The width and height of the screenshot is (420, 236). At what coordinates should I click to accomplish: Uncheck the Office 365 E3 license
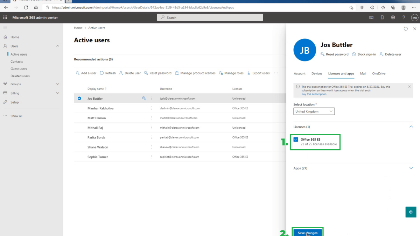pos(296,140)
